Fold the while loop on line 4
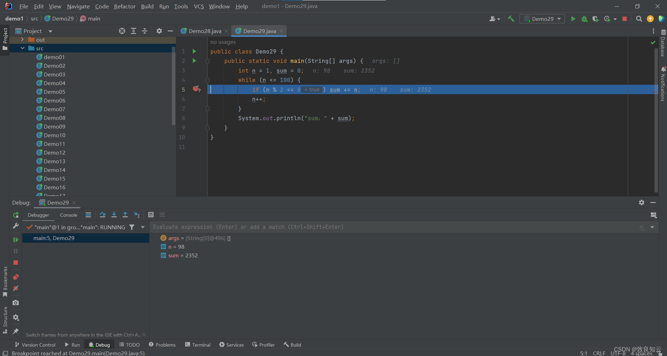667x356 pixels. (208, 80)
